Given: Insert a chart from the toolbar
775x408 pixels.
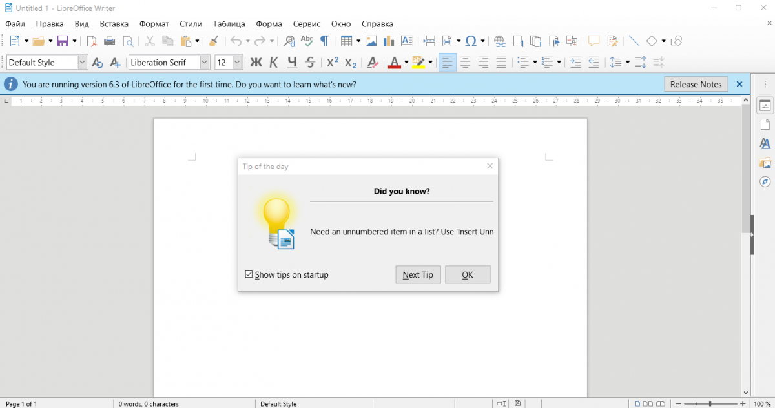Looking at the screenshot, I should (388, 41).
